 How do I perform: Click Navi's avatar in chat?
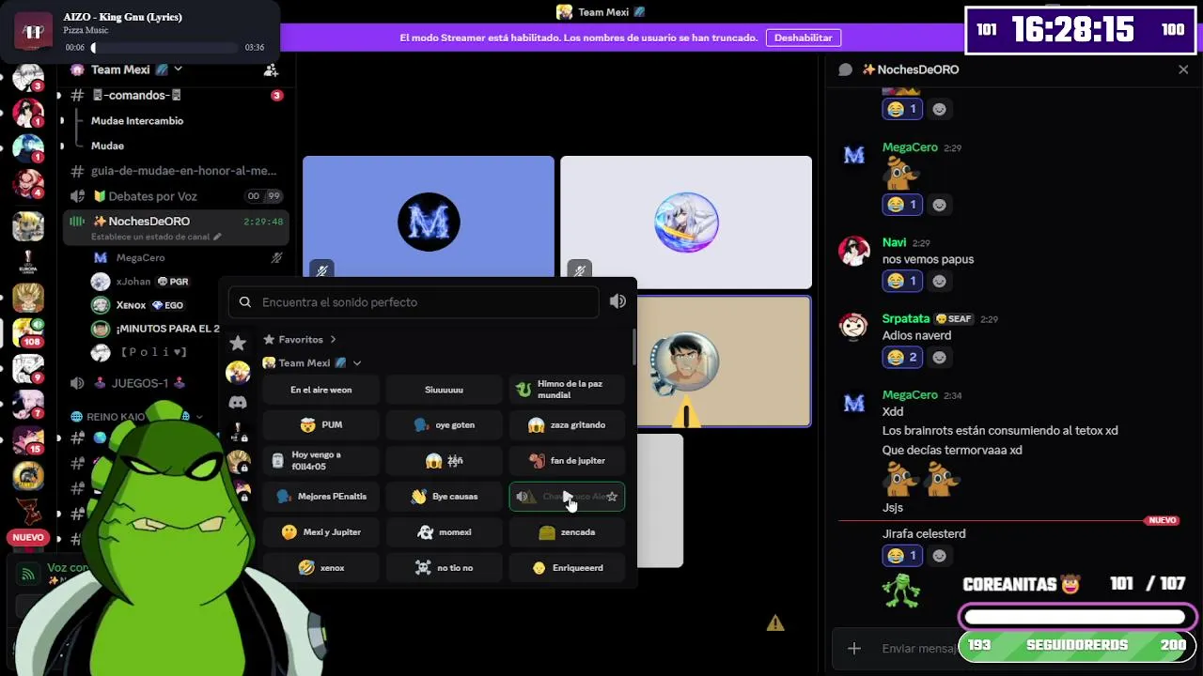coord(853,251)
